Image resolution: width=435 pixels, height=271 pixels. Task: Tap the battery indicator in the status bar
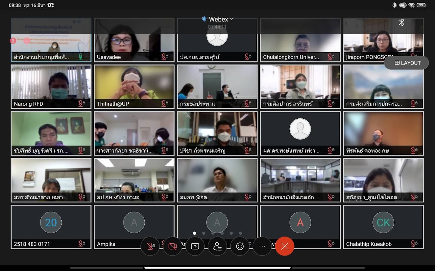click(421, 5)
